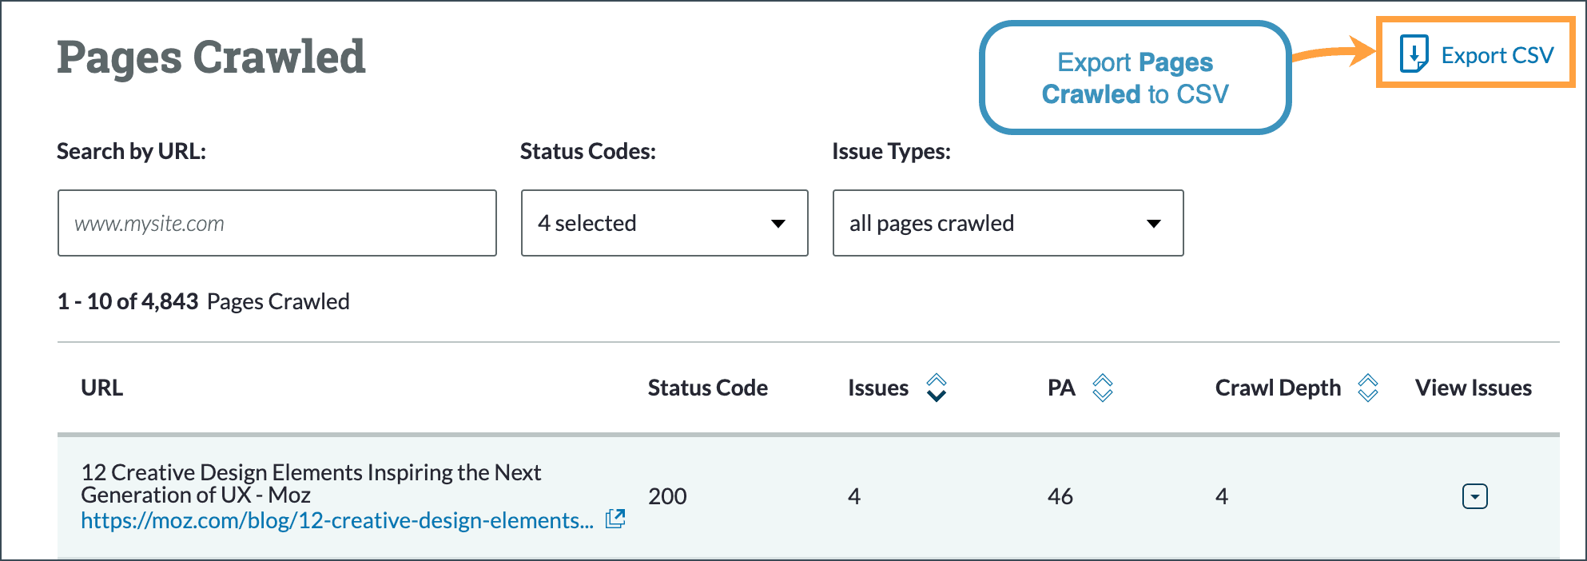The image size is (1587, 561).
Task: Open the moz.com/blog/12-creative-design-elements link
Action: click(x=336, y=521)
